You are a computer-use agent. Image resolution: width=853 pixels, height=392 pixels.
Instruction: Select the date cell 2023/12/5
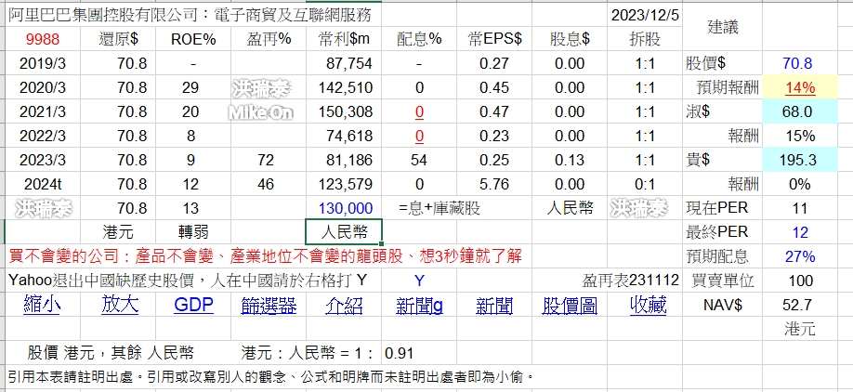(x=645, y=15)
